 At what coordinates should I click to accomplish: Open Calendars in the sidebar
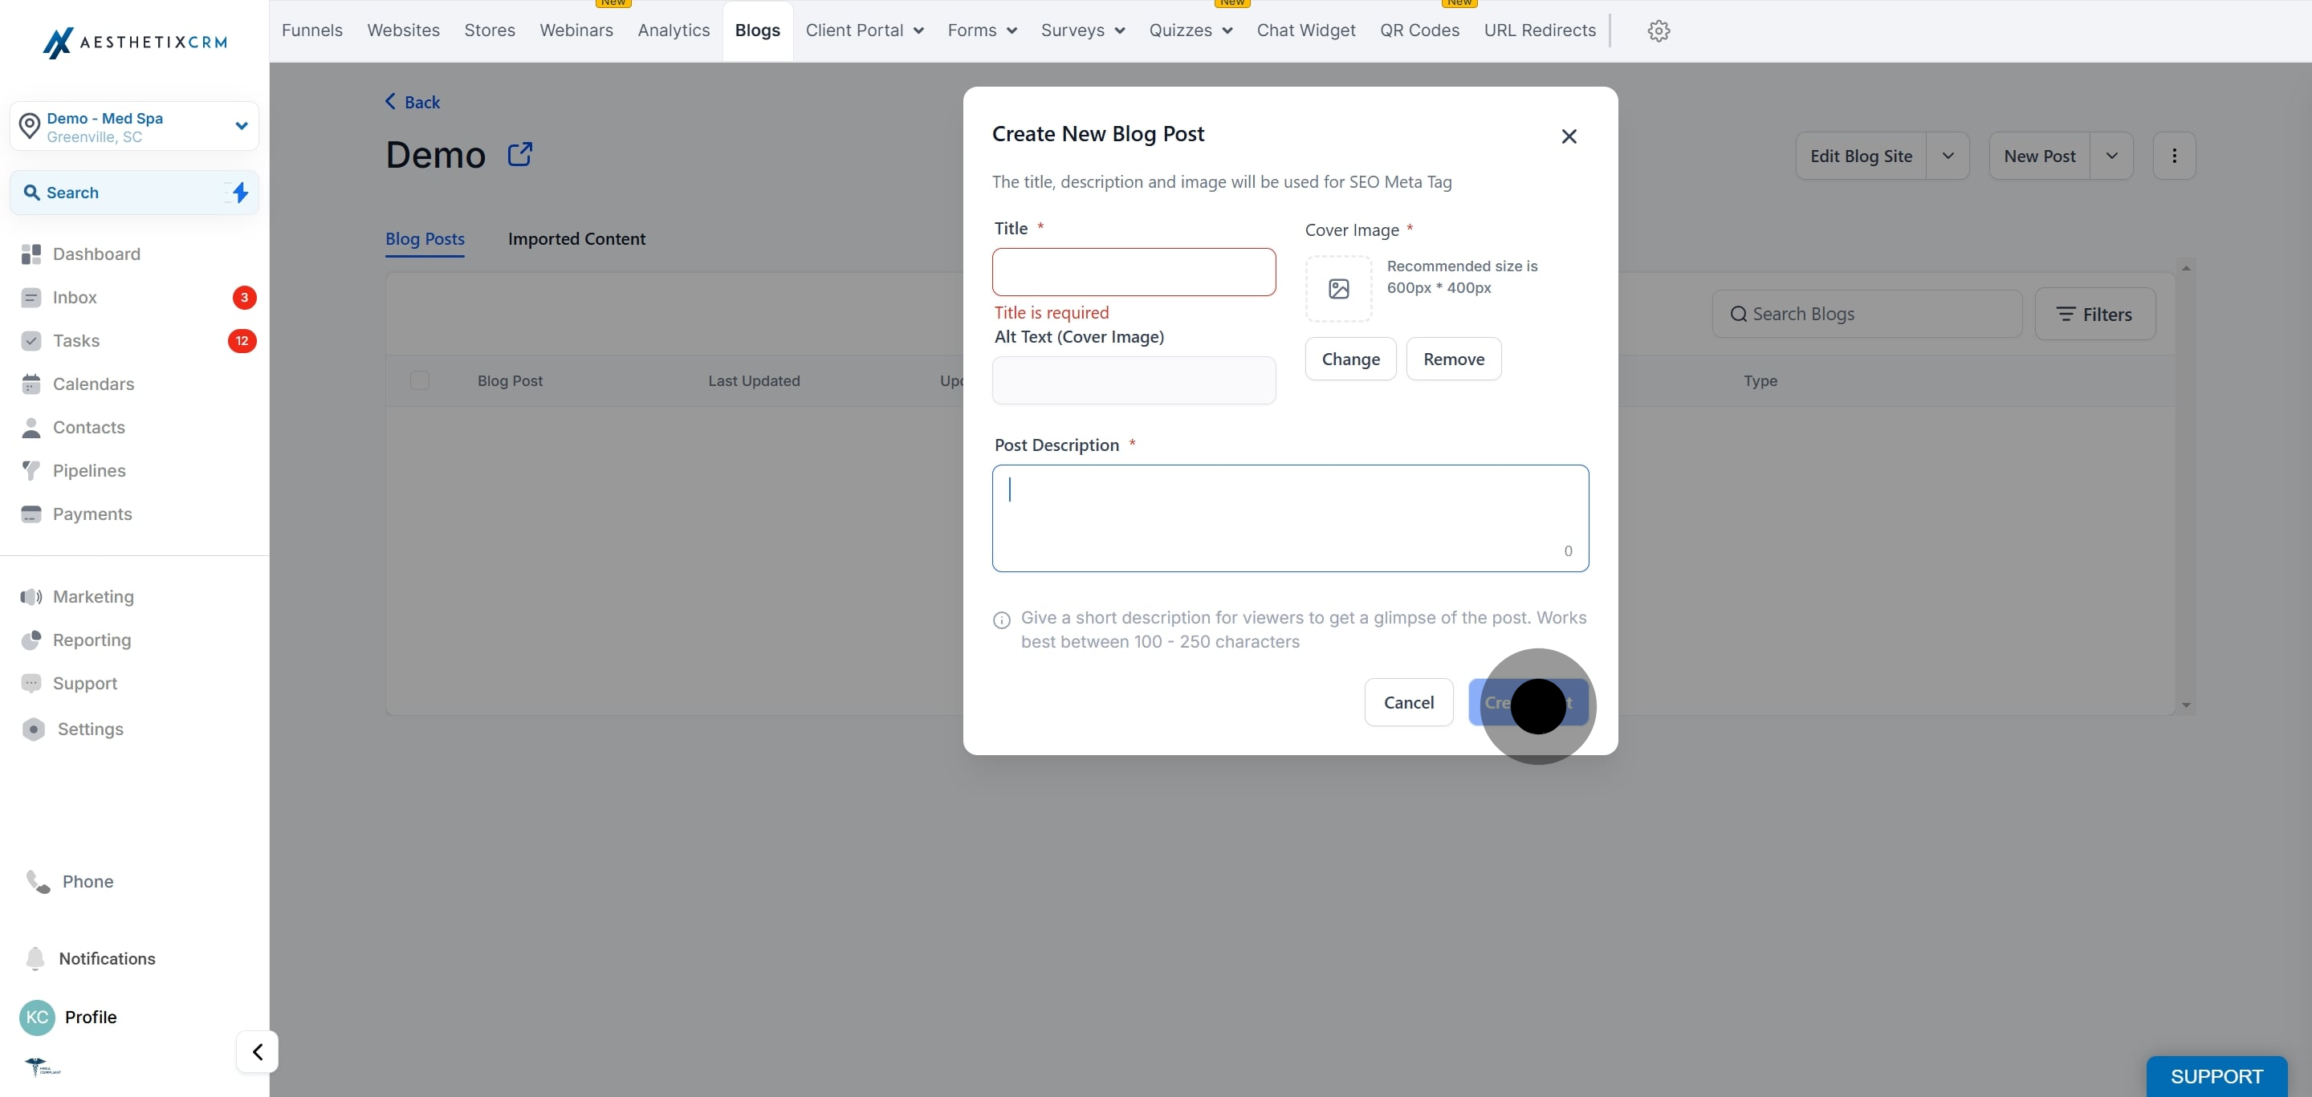pos(93,384)
